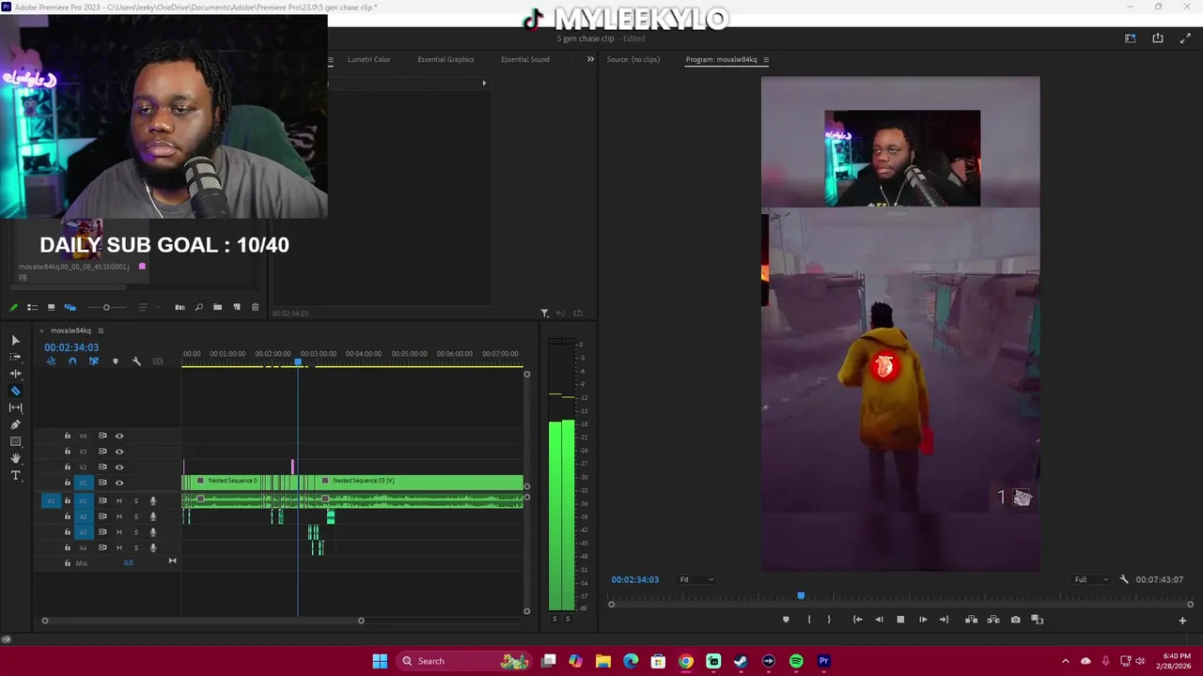The width and height of the screenshot is (1203, 676).
Task: Switch to Source (no clips) tab
Action: [633, 59]
